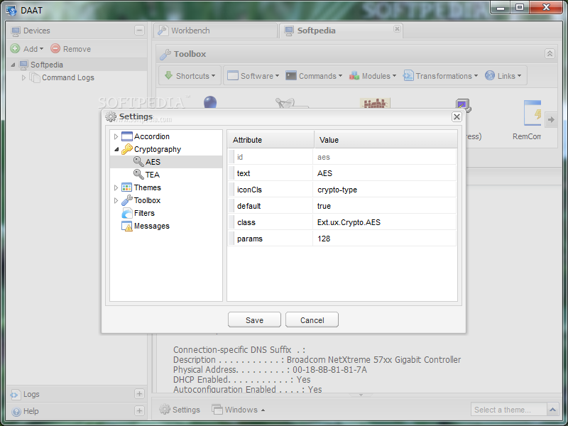Expand the Toolbox node in the settings tree
The height and width of the screenshot is (426, 568).
tap(116, 200)
